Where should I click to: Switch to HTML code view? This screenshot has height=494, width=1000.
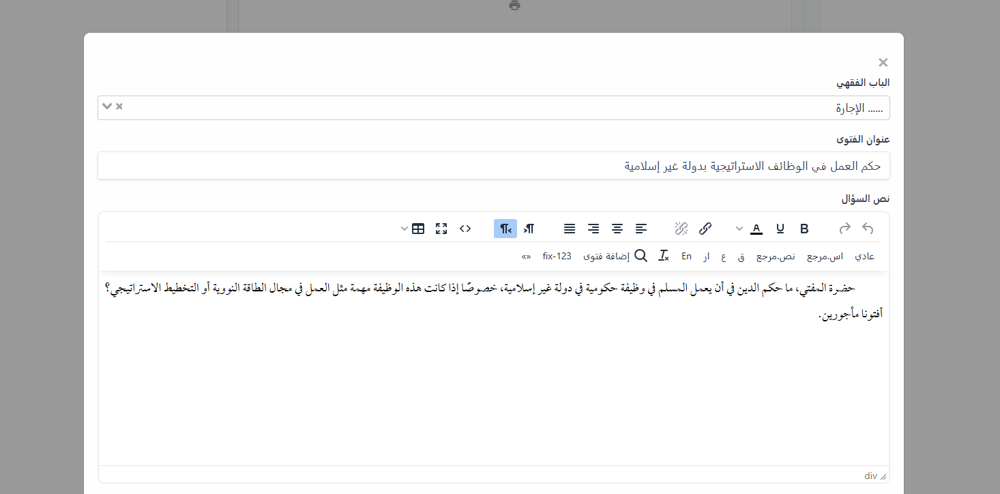click(465, 229)
